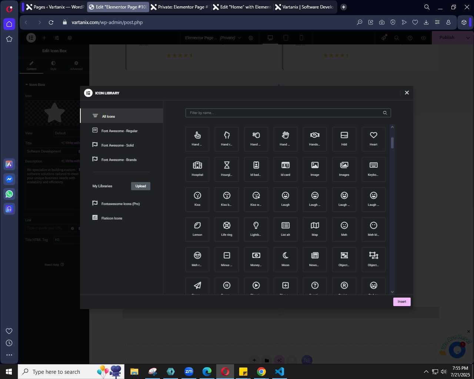474x379 pixels.
Task: Choose the Keyboard icon
Action: click(373, 169)
